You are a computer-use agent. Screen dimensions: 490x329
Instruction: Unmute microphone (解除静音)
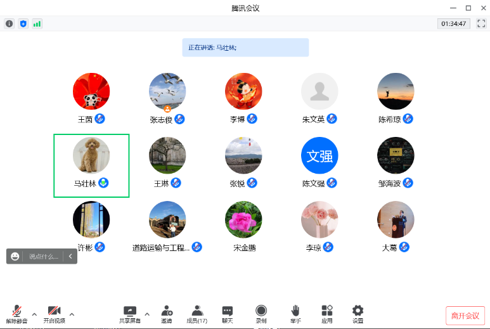[x=17, y=314]
